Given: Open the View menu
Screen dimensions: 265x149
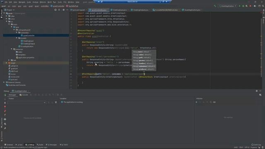Looking at the screenshot, I should (15, 2).
